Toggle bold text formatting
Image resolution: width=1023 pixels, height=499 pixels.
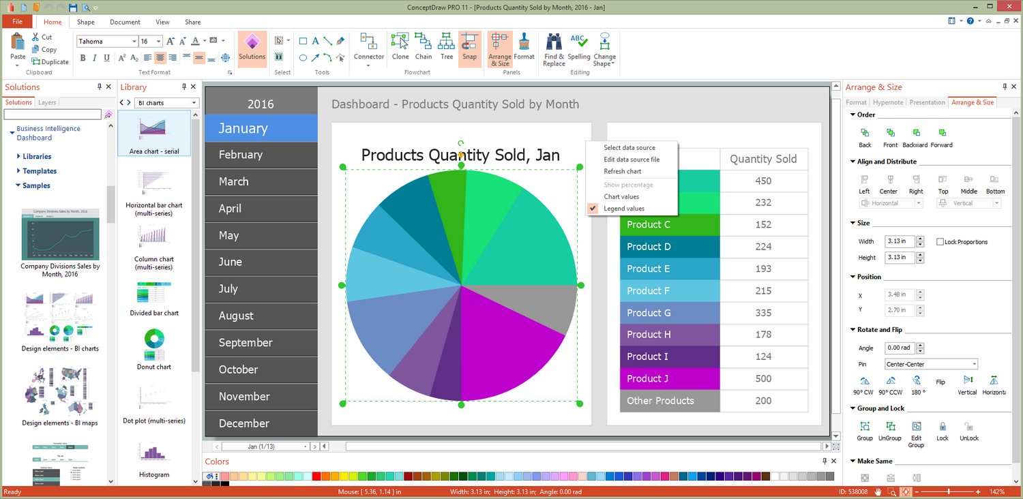(83, 58)
